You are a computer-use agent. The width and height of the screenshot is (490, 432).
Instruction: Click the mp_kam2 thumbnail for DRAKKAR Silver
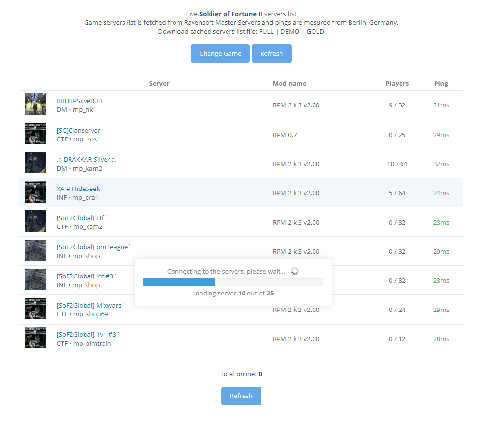click(x=35, y=163)
